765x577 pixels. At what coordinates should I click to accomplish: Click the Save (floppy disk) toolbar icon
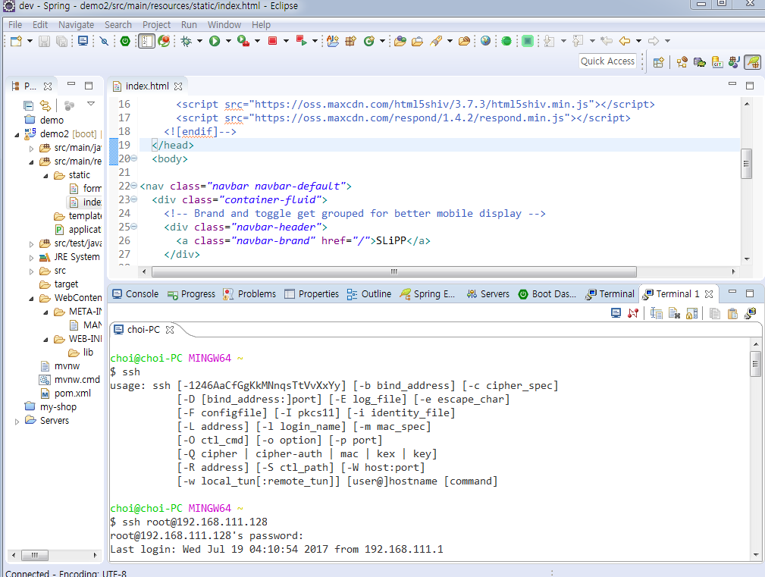pyautogui.click(x=45, y=41)
